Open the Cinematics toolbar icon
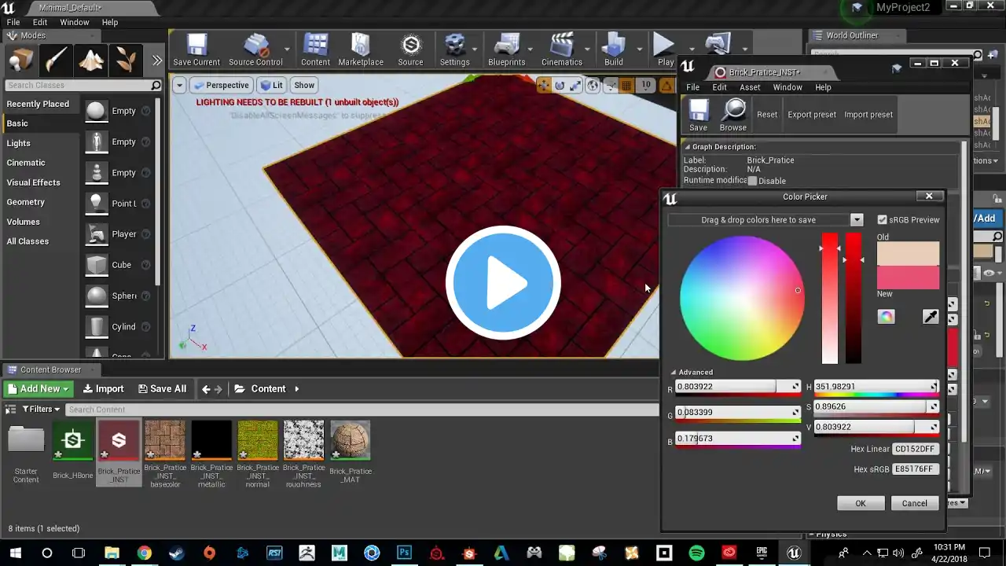The height and width of the screenshot is (566, 1006). 562,49
